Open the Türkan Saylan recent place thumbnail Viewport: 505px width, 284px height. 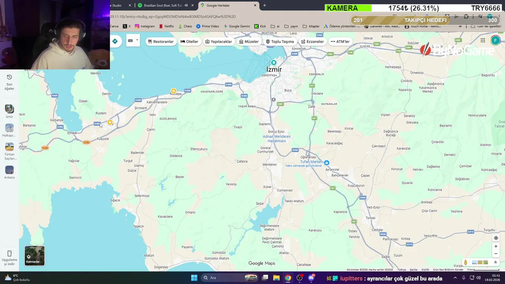click(x=9, y=147)
